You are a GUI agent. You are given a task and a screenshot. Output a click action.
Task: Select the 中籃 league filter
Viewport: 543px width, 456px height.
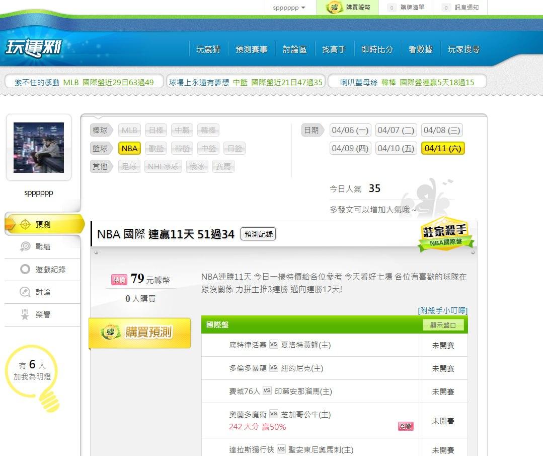pos(208,149)
